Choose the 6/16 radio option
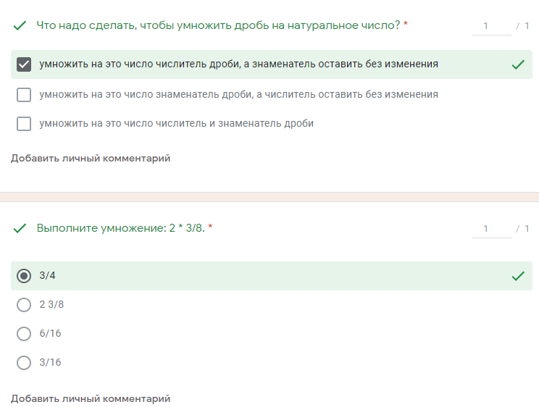The image size is (539, 407). [24, 334]
